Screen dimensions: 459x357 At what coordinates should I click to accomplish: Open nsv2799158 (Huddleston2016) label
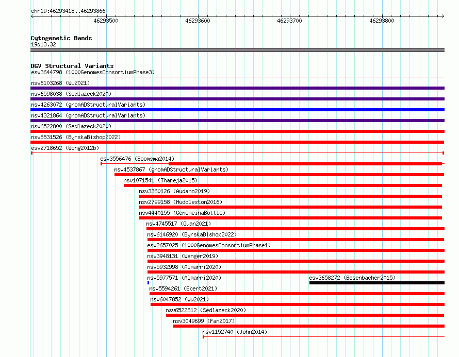point(181,202)
